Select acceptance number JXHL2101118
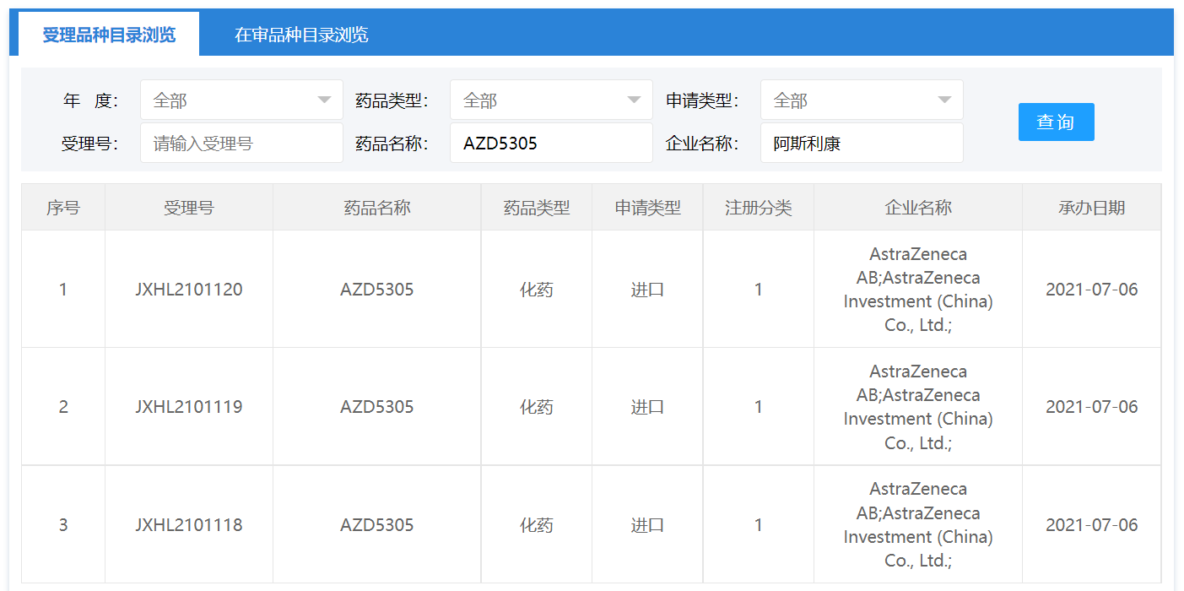Screen dimensions: 1184x591 pos(189,525)
